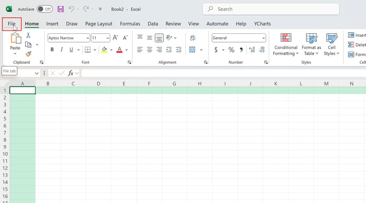Screen dimensions: 366x203
Task: Open Customize Quick Access Toolbar menu
Action: [x=100, y=9]
